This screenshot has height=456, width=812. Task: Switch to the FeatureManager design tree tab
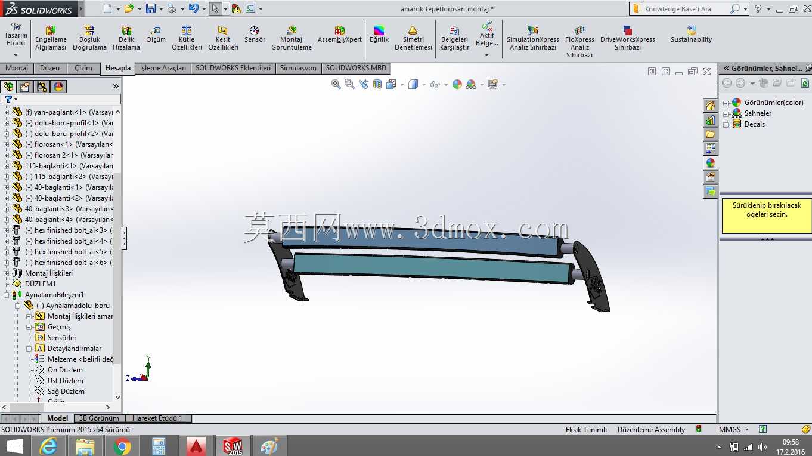pos(8,87)
